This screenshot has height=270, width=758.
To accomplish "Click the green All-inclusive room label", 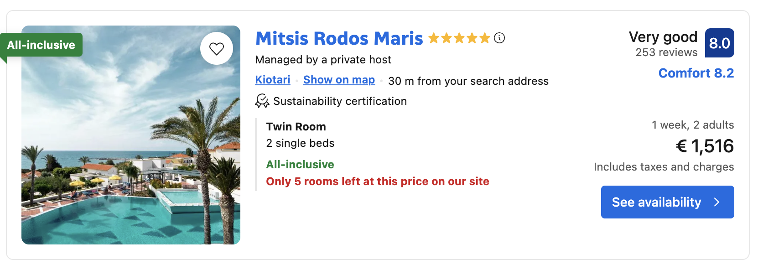I will [300, 164].
